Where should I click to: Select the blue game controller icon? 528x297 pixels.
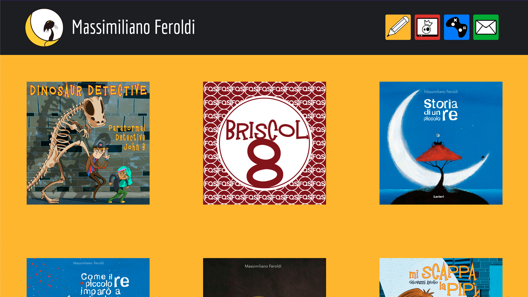[x=457, y=27]
